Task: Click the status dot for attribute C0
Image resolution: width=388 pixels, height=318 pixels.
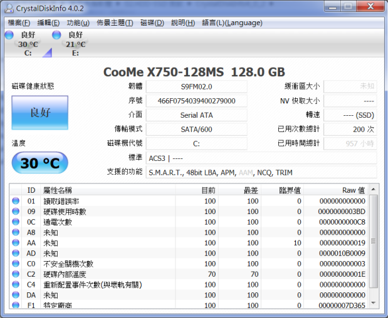Action: [x=16, y=264]
